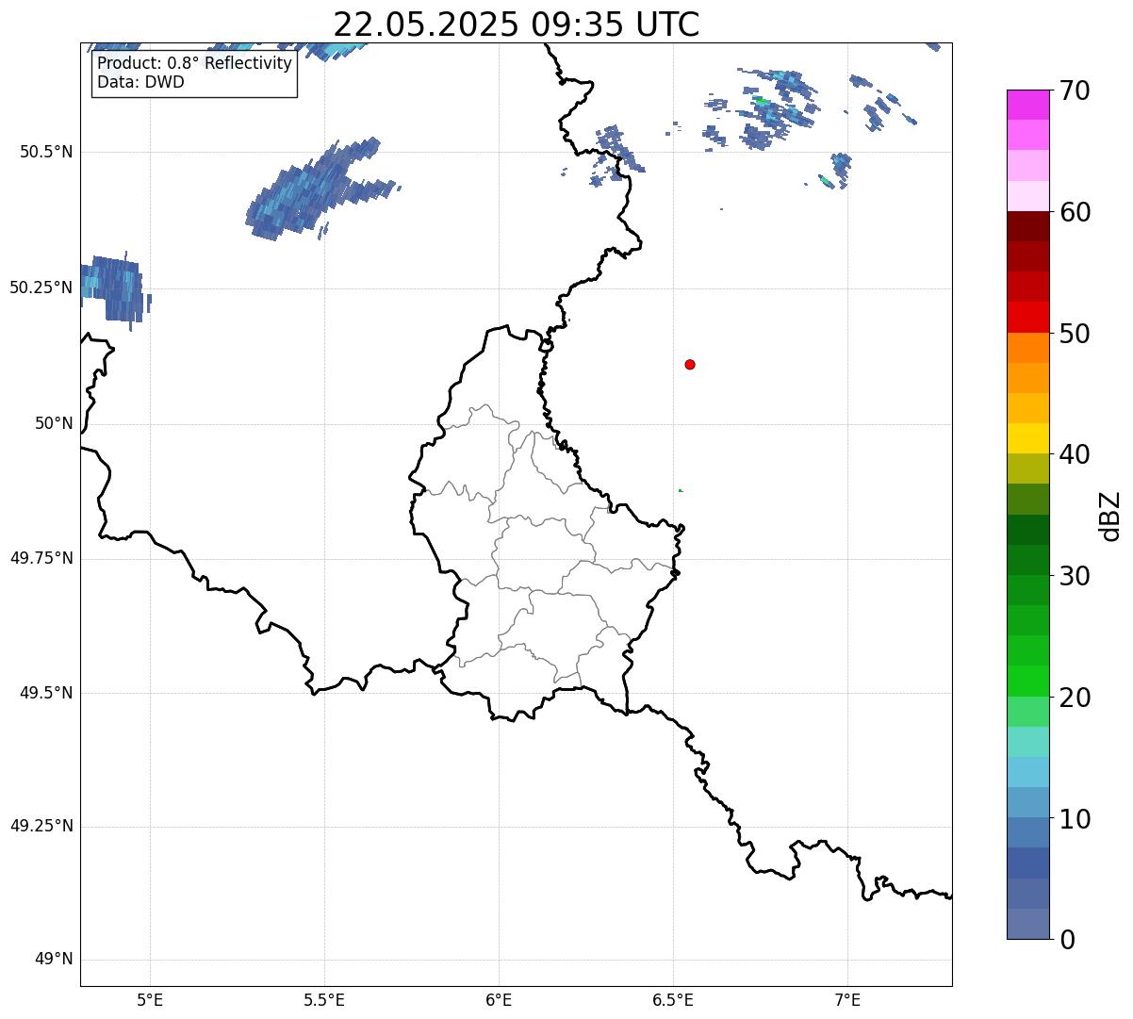Click the colorbar tick label 10
The width and height of the screenshot is (1133, 1019).
1075,818
